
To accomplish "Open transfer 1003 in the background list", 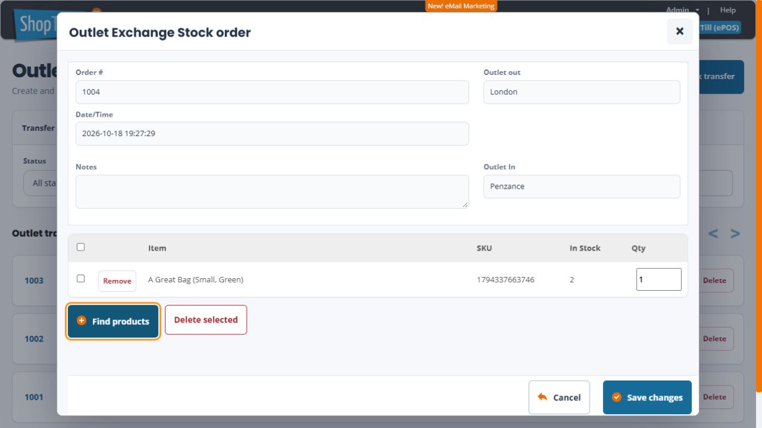I will [34, 281].
